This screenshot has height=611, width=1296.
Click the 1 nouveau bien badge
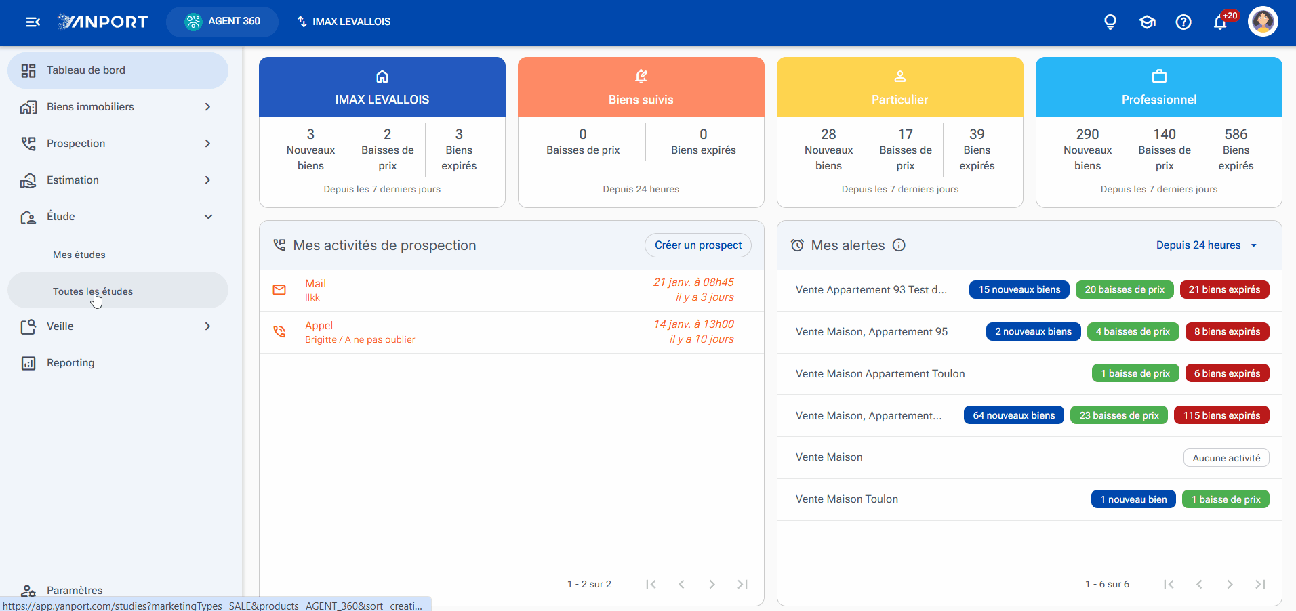pyautogui.click(x=1133, y=499)
